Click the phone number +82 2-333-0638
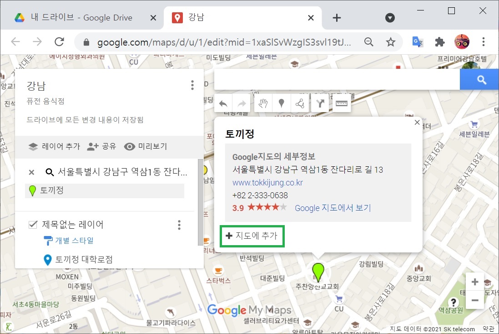Image resolution: width=499 pixels, height=334 pixels. point(260,195)
